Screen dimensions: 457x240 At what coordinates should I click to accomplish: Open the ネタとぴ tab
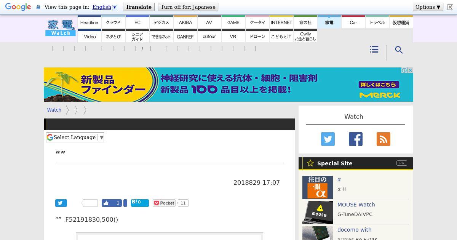(113, 36)
